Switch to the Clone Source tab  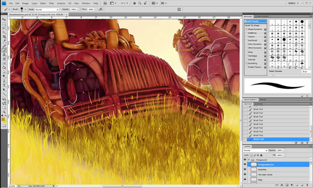point(261,17)
